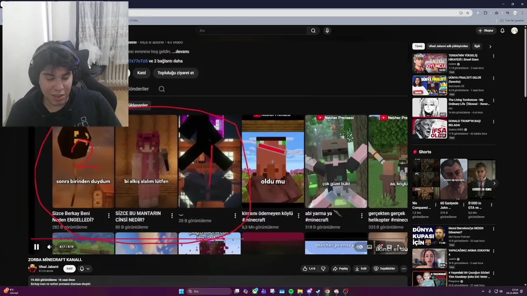Open the three-dot more actions under the video
Image resolution: width=527 pixels, height=296 pixels.
tap(403, 268)
